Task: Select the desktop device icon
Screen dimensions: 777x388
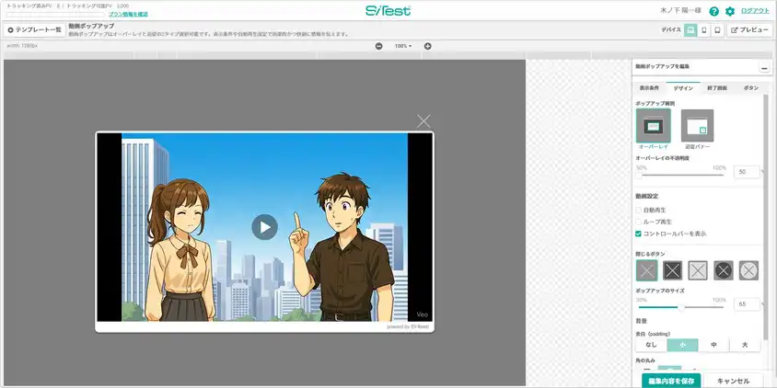Action: click(690, 30)
